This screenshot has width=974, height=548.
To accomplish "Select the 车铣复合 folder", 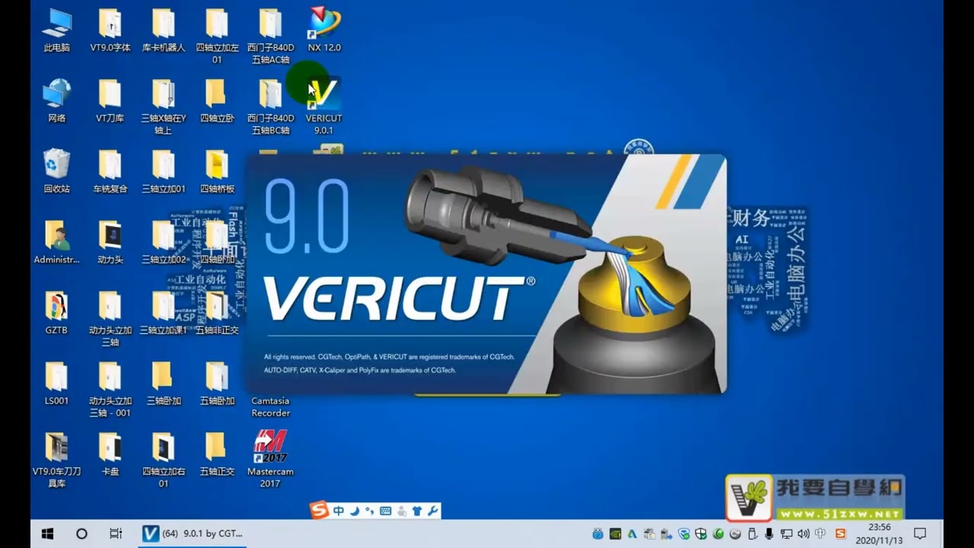I will click(110, 171).
